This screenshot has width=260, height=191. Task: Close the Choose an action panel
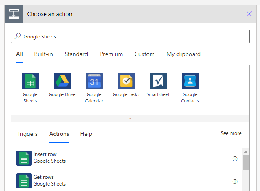(249, 14)
